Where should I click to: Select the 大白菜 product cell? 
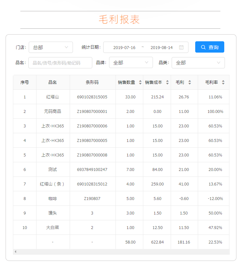click(53, 228)
